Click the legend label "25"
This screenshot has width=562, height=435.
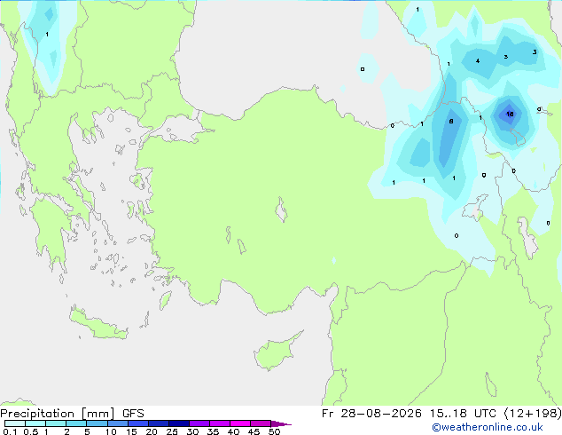click(172, 431)
